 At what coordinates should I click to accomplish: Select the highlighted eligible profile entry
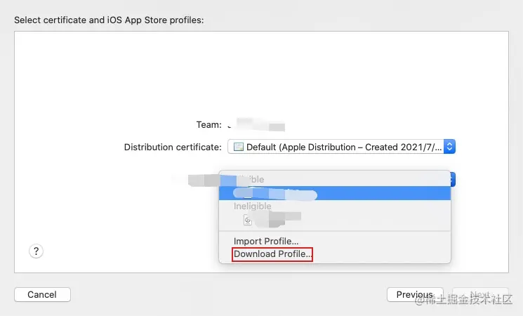335,194
